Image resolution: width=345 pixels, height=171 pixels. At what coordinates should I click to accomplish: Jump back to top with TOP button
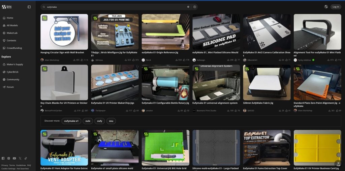point(338,164)
